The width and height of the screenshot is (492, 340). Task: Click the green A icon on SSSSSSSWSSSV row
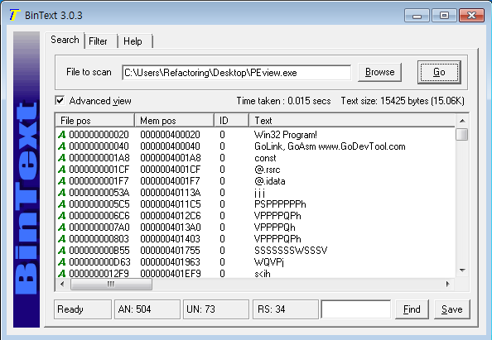[x=62, y=251]
